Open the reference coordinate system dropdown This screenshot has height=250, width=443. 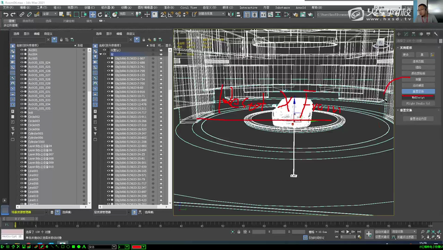point(125,13)
